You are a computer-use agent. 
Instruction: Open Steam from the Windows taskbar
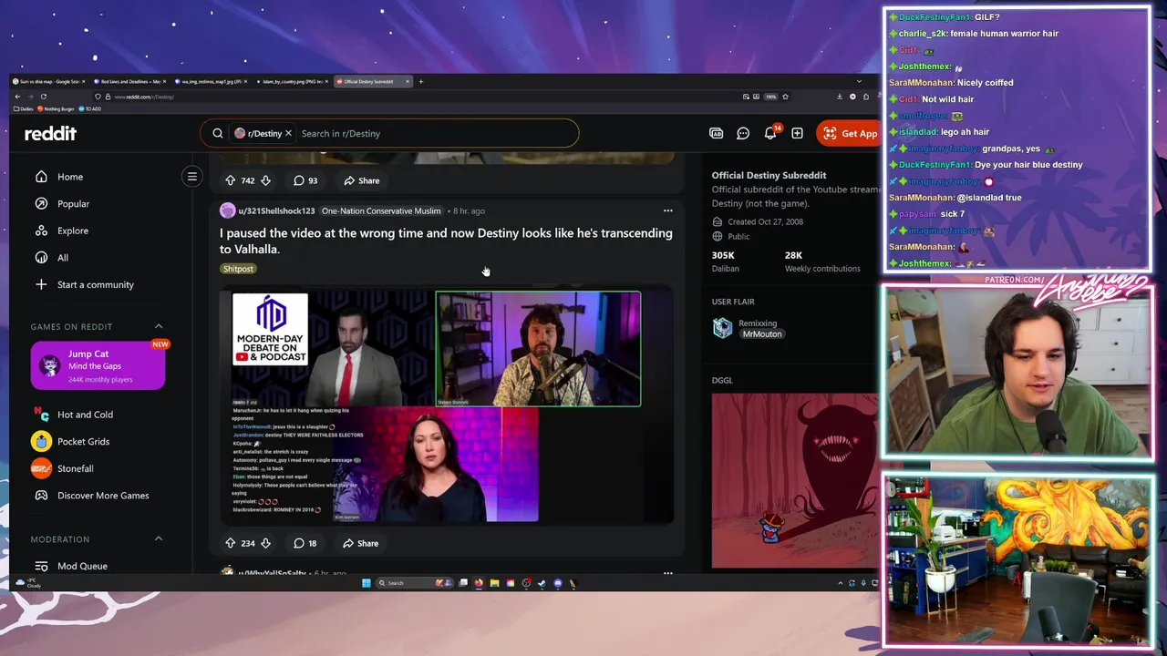[x=542, y=583]
